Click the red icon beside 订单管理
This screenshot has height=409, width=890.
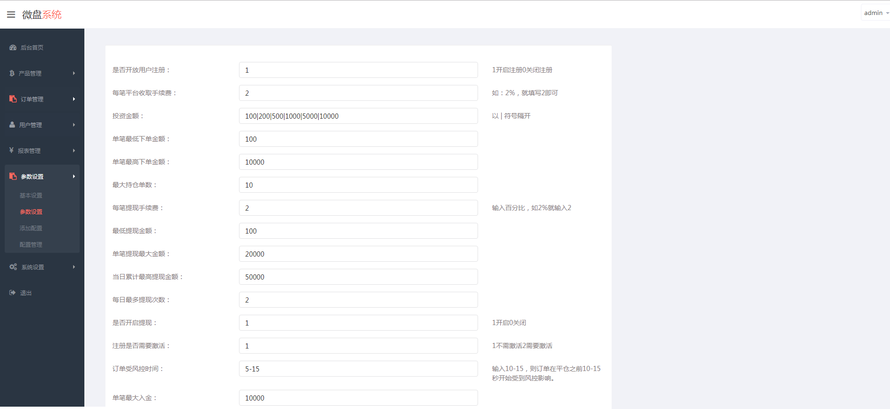13,99
